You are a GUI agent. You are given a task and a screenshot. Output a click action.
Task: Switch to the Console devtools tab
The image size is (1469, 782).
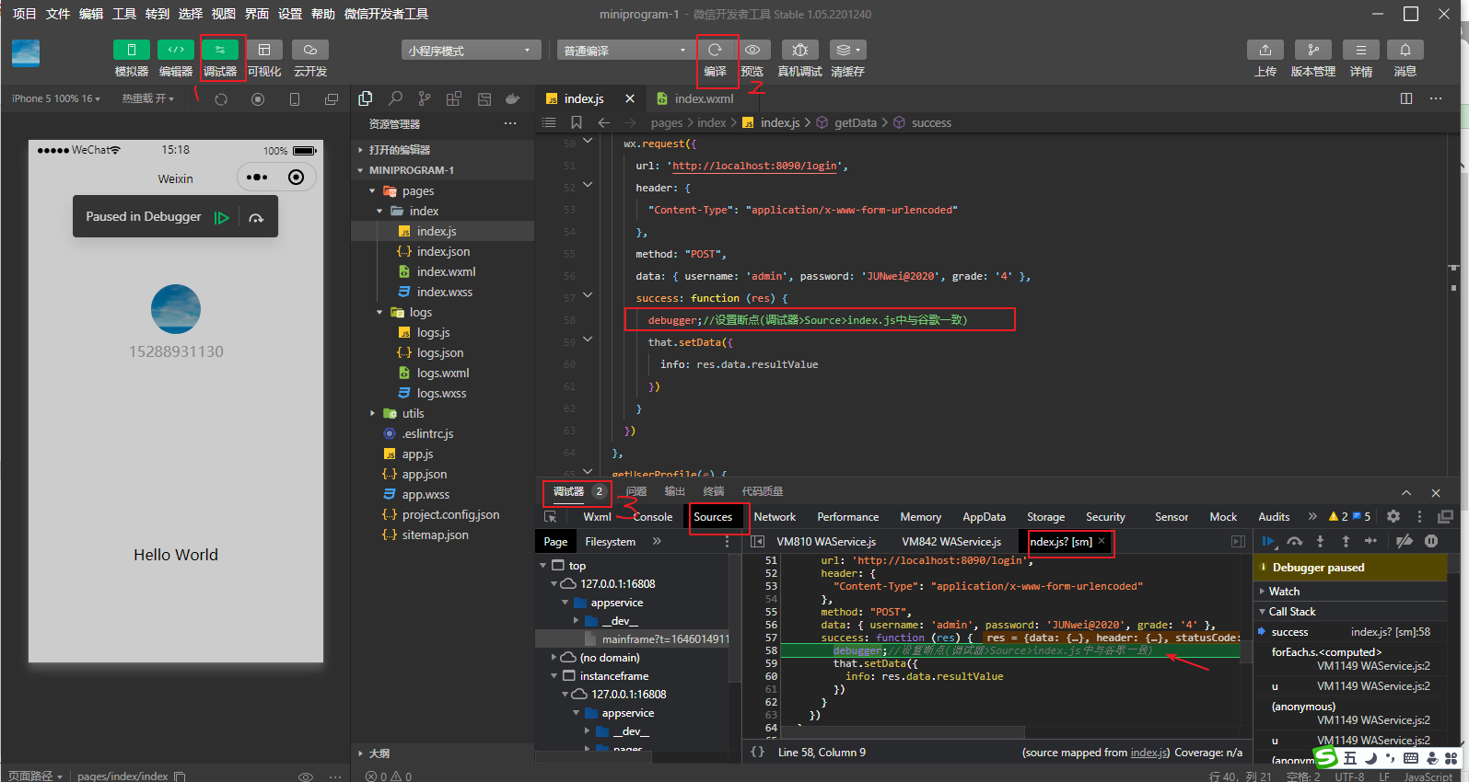tap(652, 517)
